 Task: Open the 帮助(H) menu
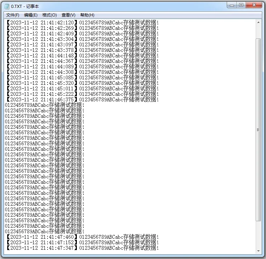coord(87,15)
